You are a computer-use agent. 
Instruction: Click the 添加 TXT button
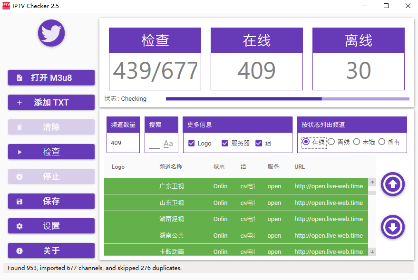[51, 102]
